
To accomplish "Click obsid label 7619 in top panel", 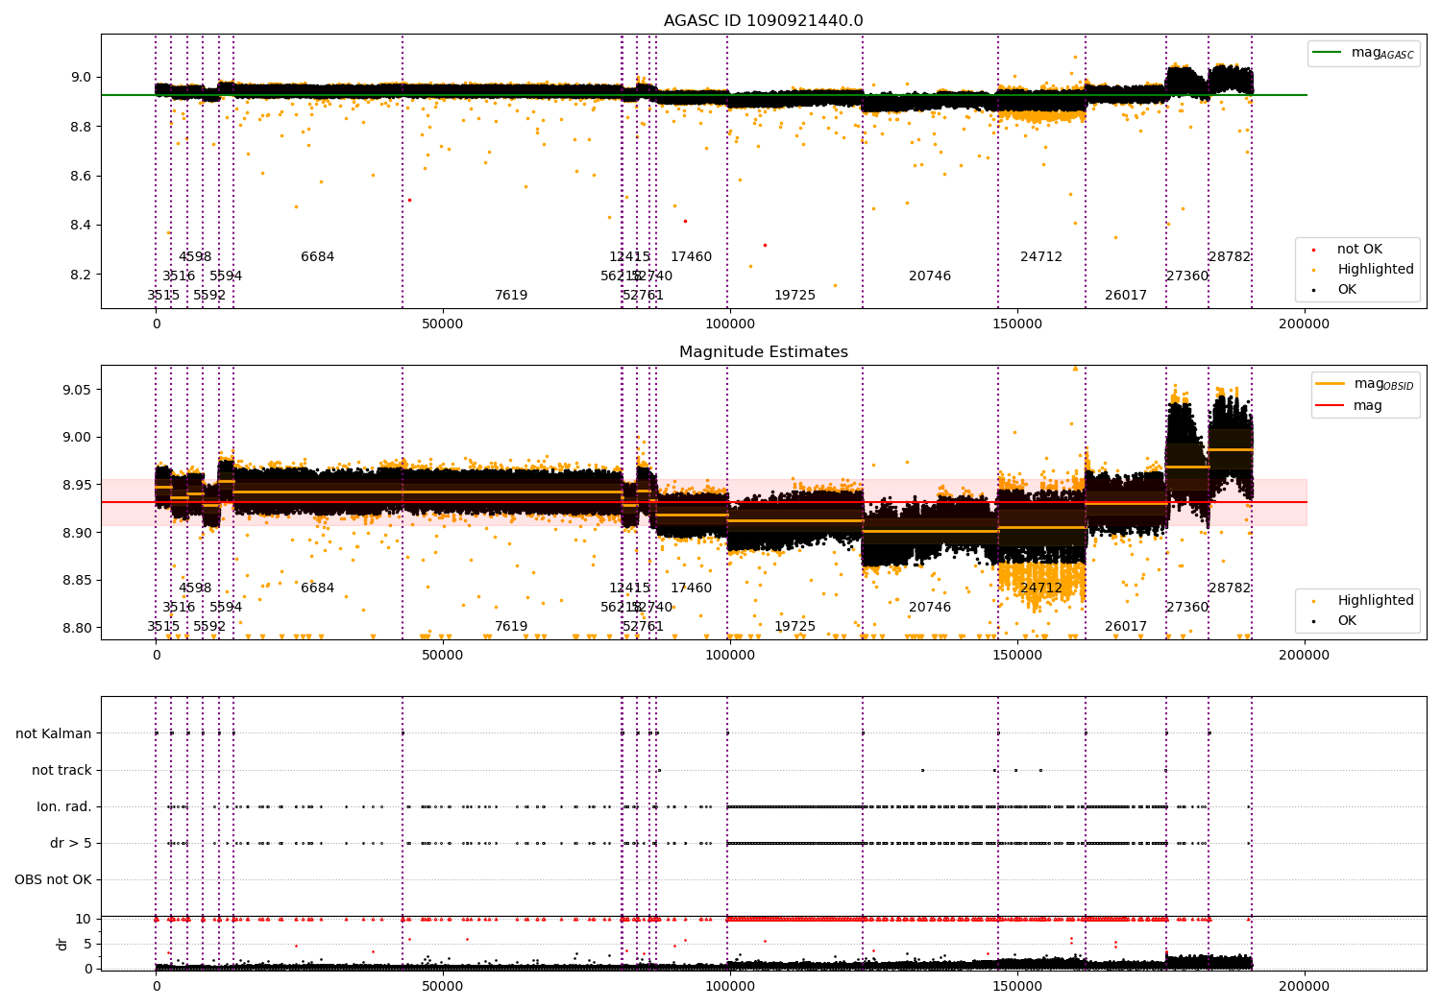I will point(511,296).
